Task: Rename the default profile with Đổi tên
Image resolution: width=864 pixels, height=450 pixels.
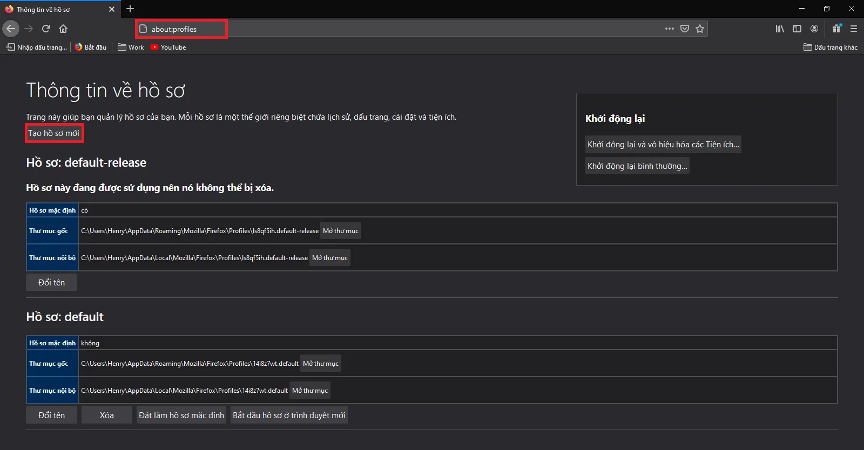Action: coord(51,415)
